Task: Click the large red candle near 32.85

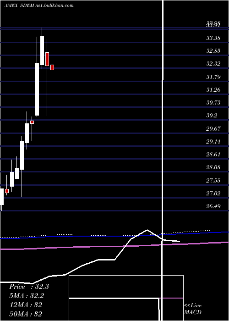Action: [x=47, y=59]
